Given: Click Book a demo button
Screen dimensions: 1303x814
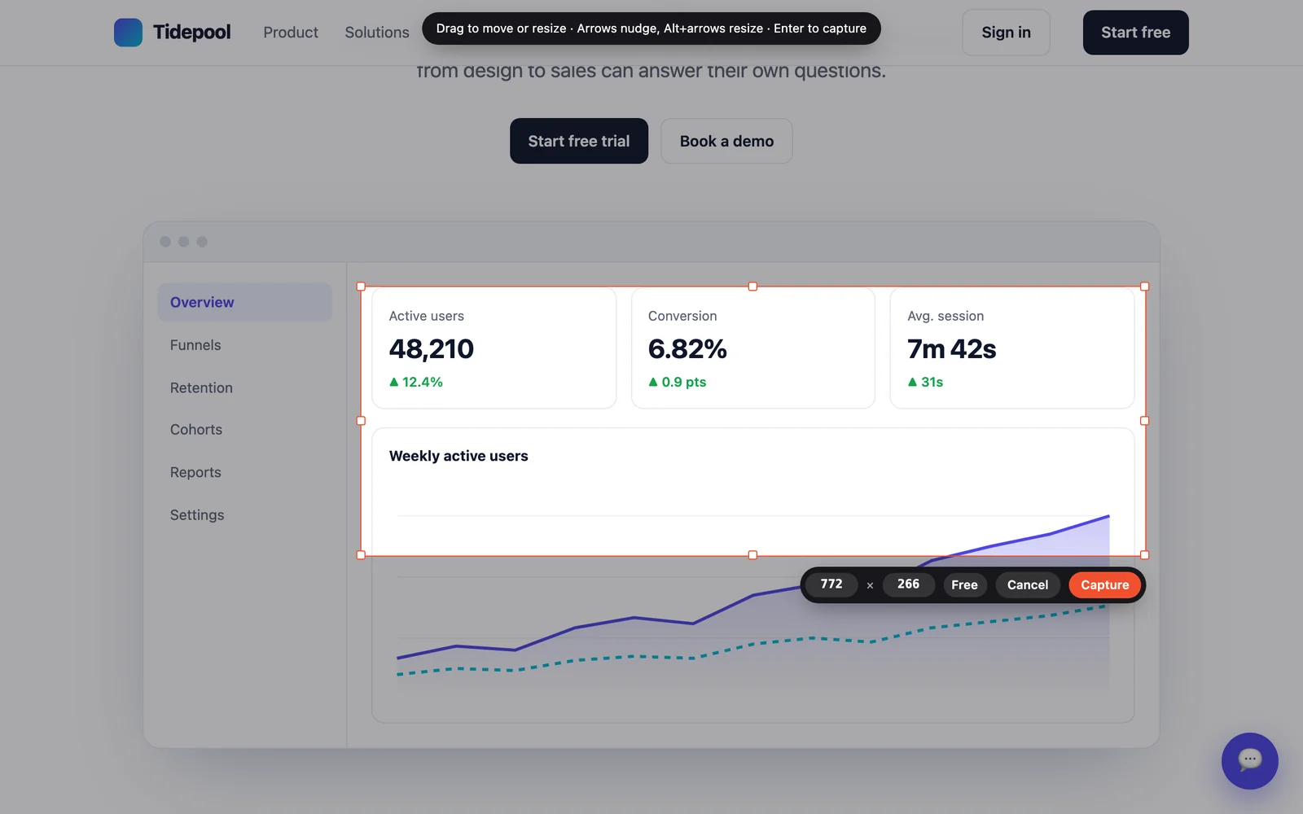Looking at the screenshot, I should 726,141.
